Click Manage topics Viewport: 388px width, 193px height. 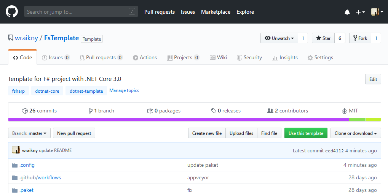(124, 90)
